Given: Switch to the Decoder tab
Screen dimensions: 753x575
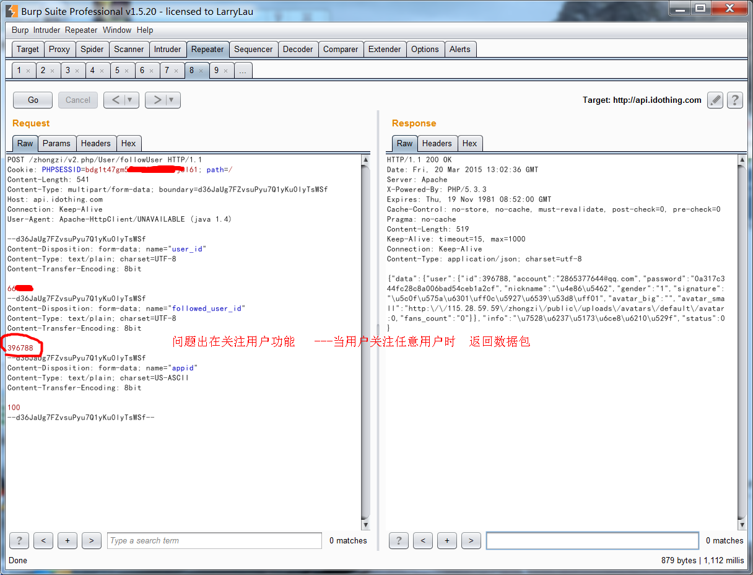Looking at the screenshot, I should (298, 49).
